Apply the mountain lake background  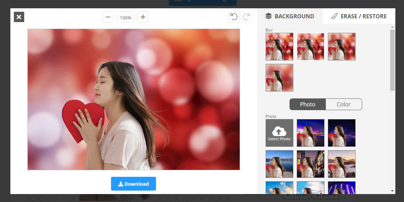(x=279, y=164)
